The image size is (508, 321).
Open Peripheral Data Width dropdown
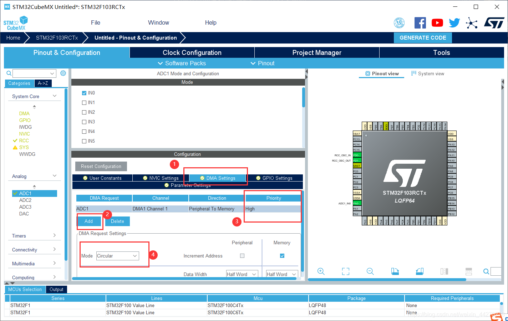click(x=242, y=274)
